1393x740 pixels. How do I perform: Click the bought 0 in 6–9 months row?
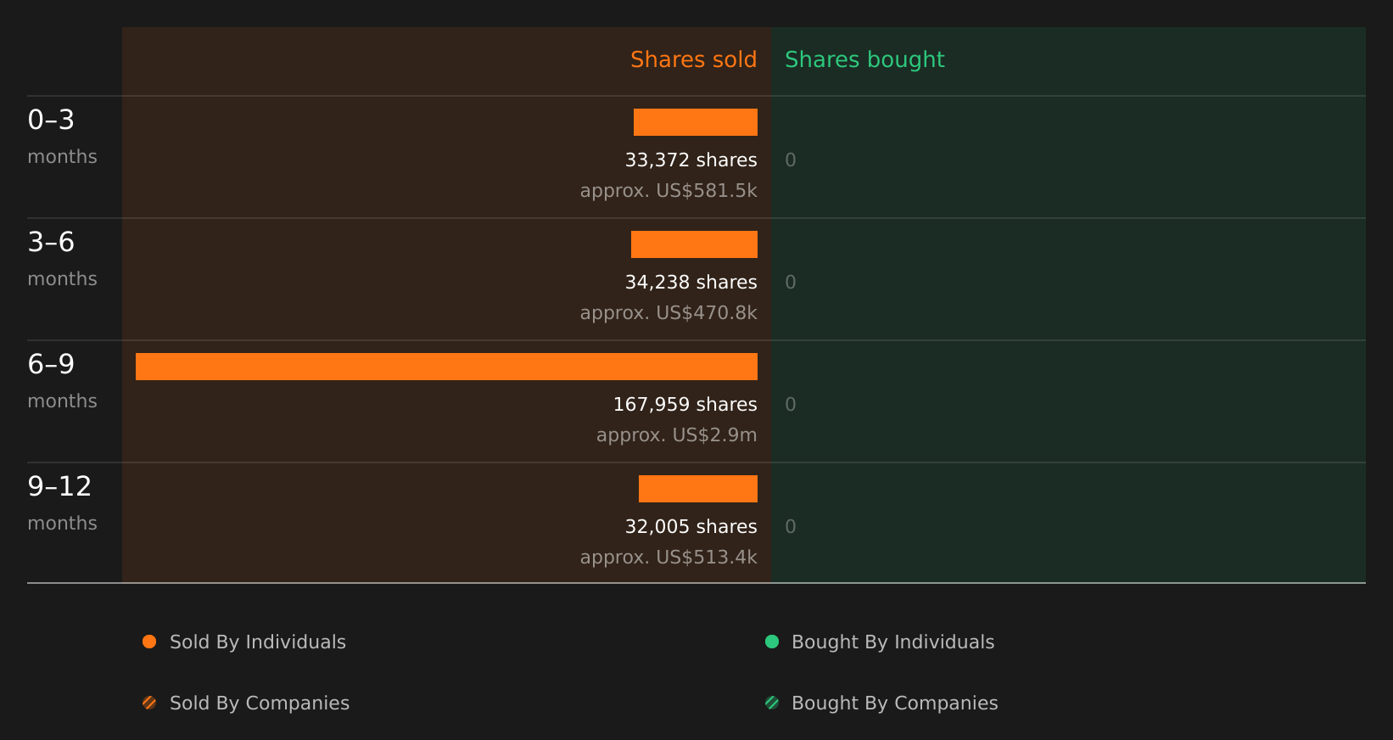791,405
